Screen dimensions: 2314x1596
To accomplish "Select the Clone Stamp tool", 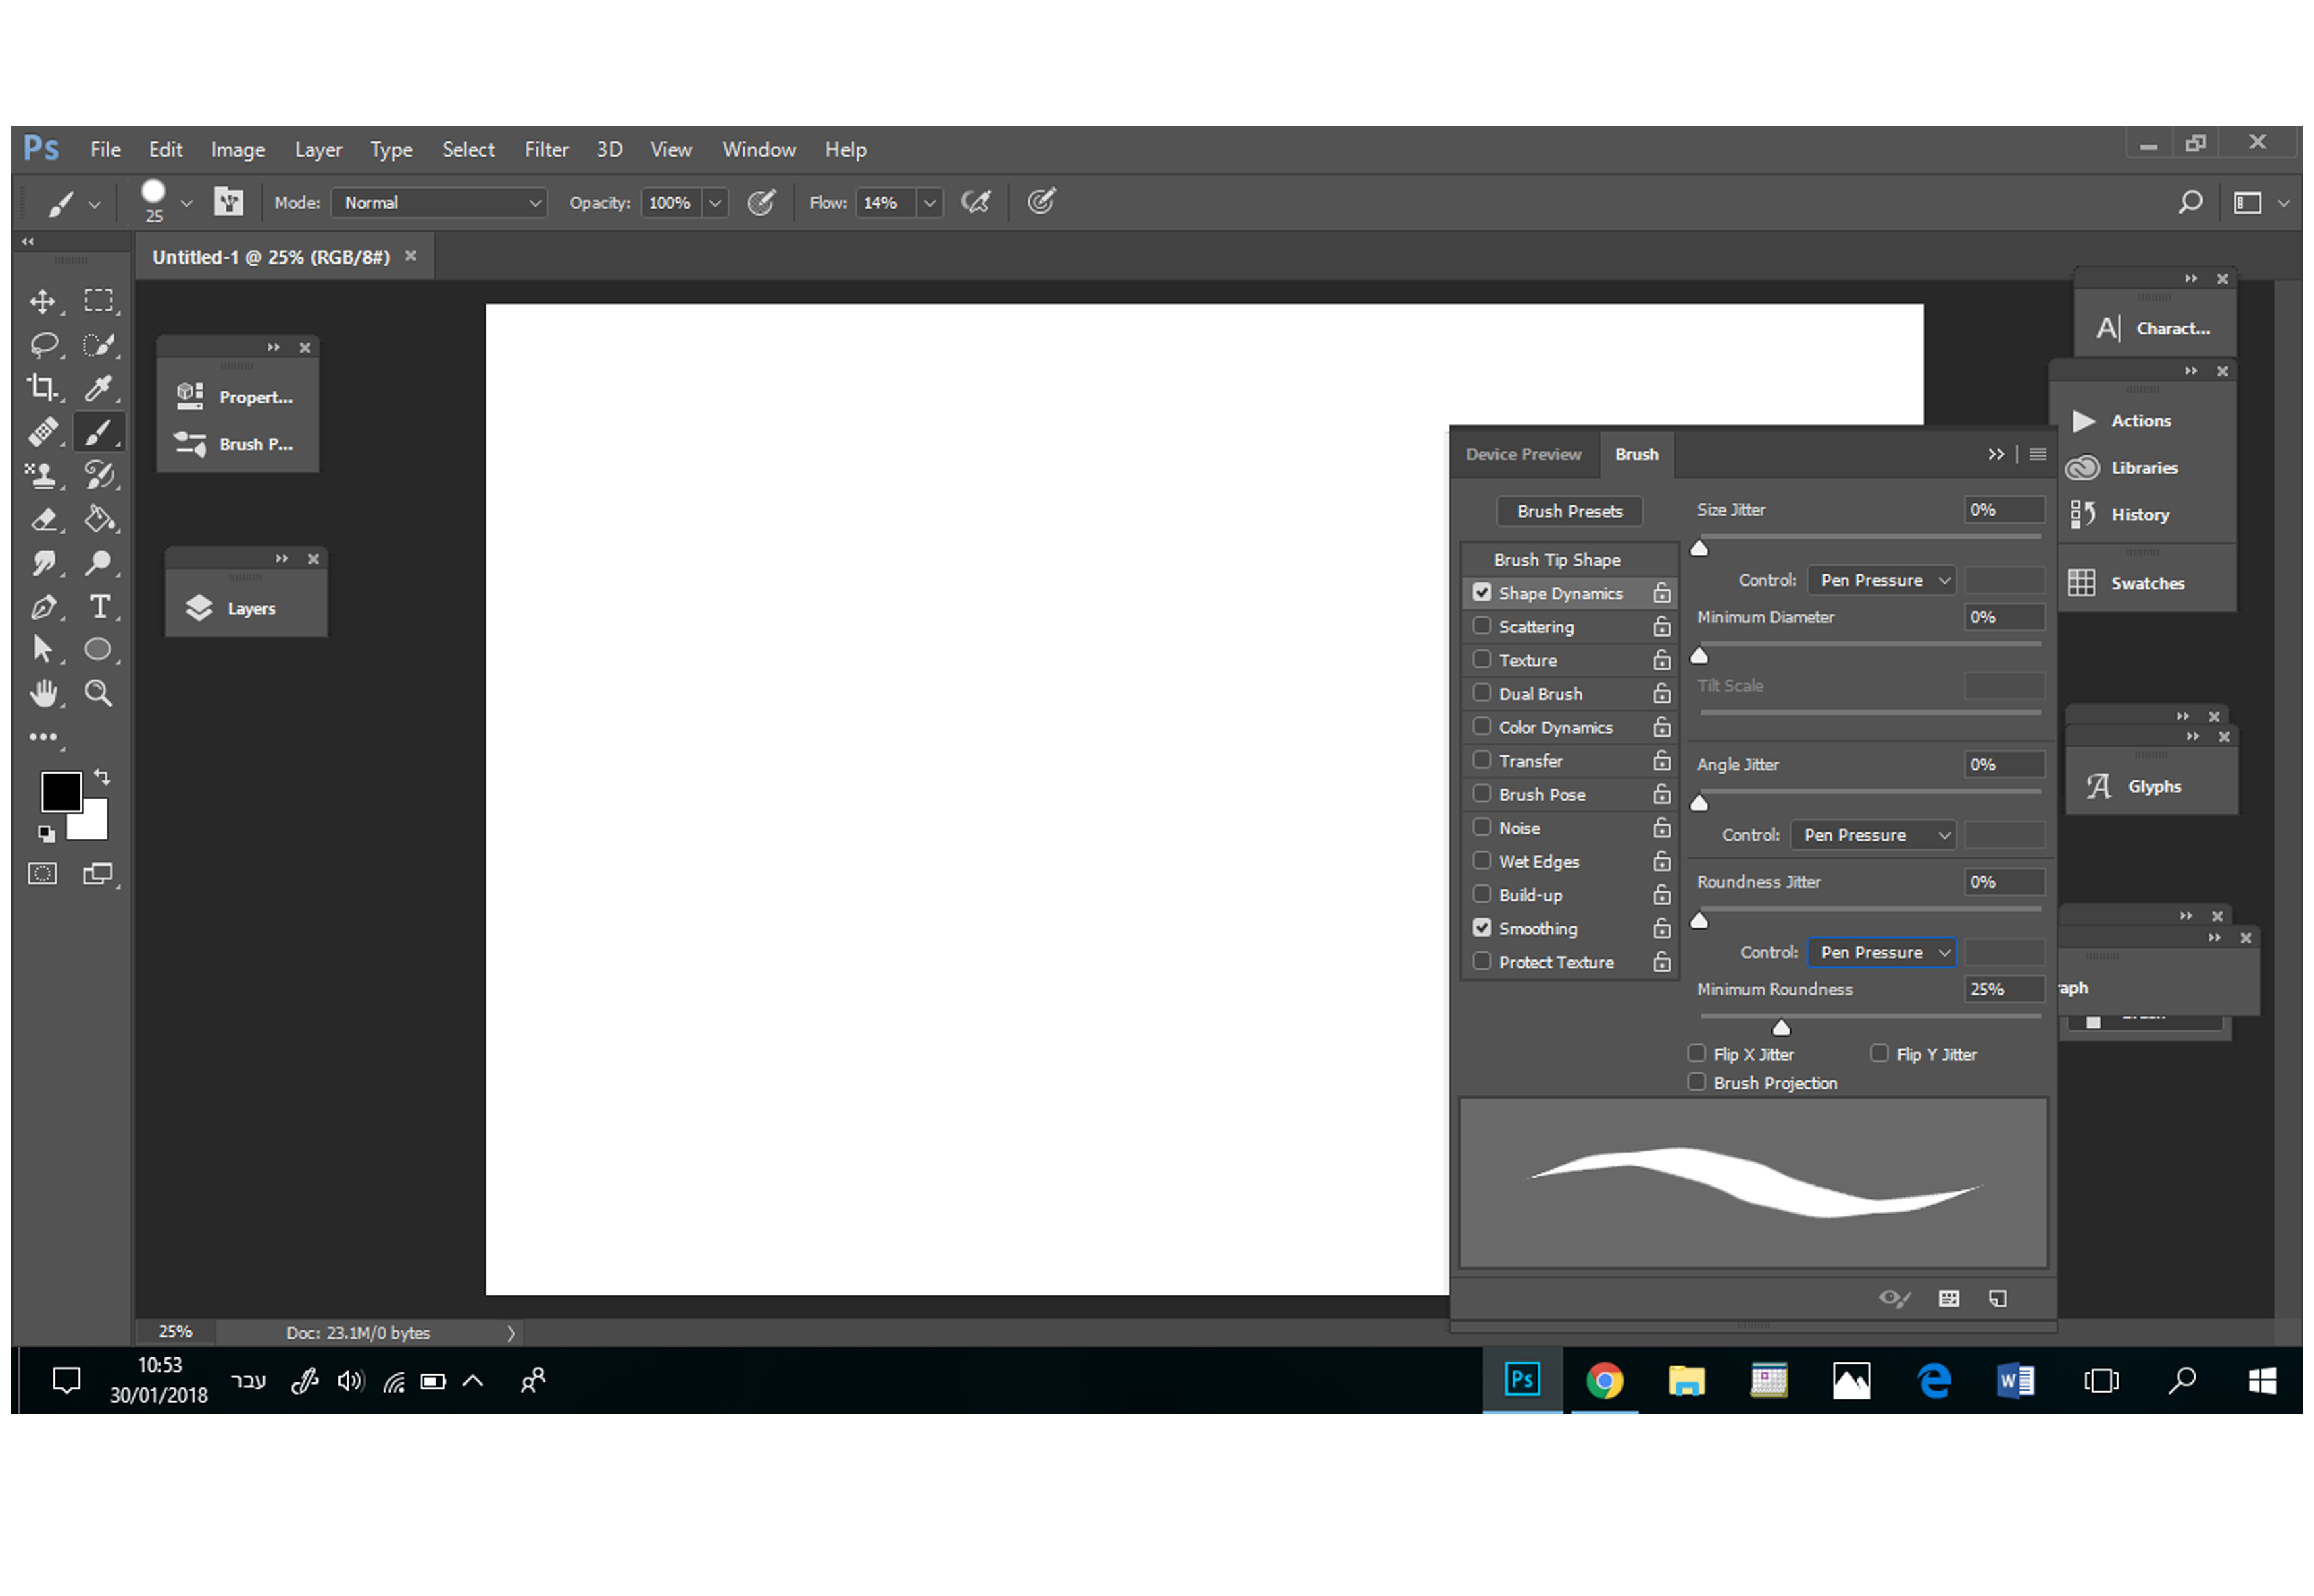I will [42, 475].
